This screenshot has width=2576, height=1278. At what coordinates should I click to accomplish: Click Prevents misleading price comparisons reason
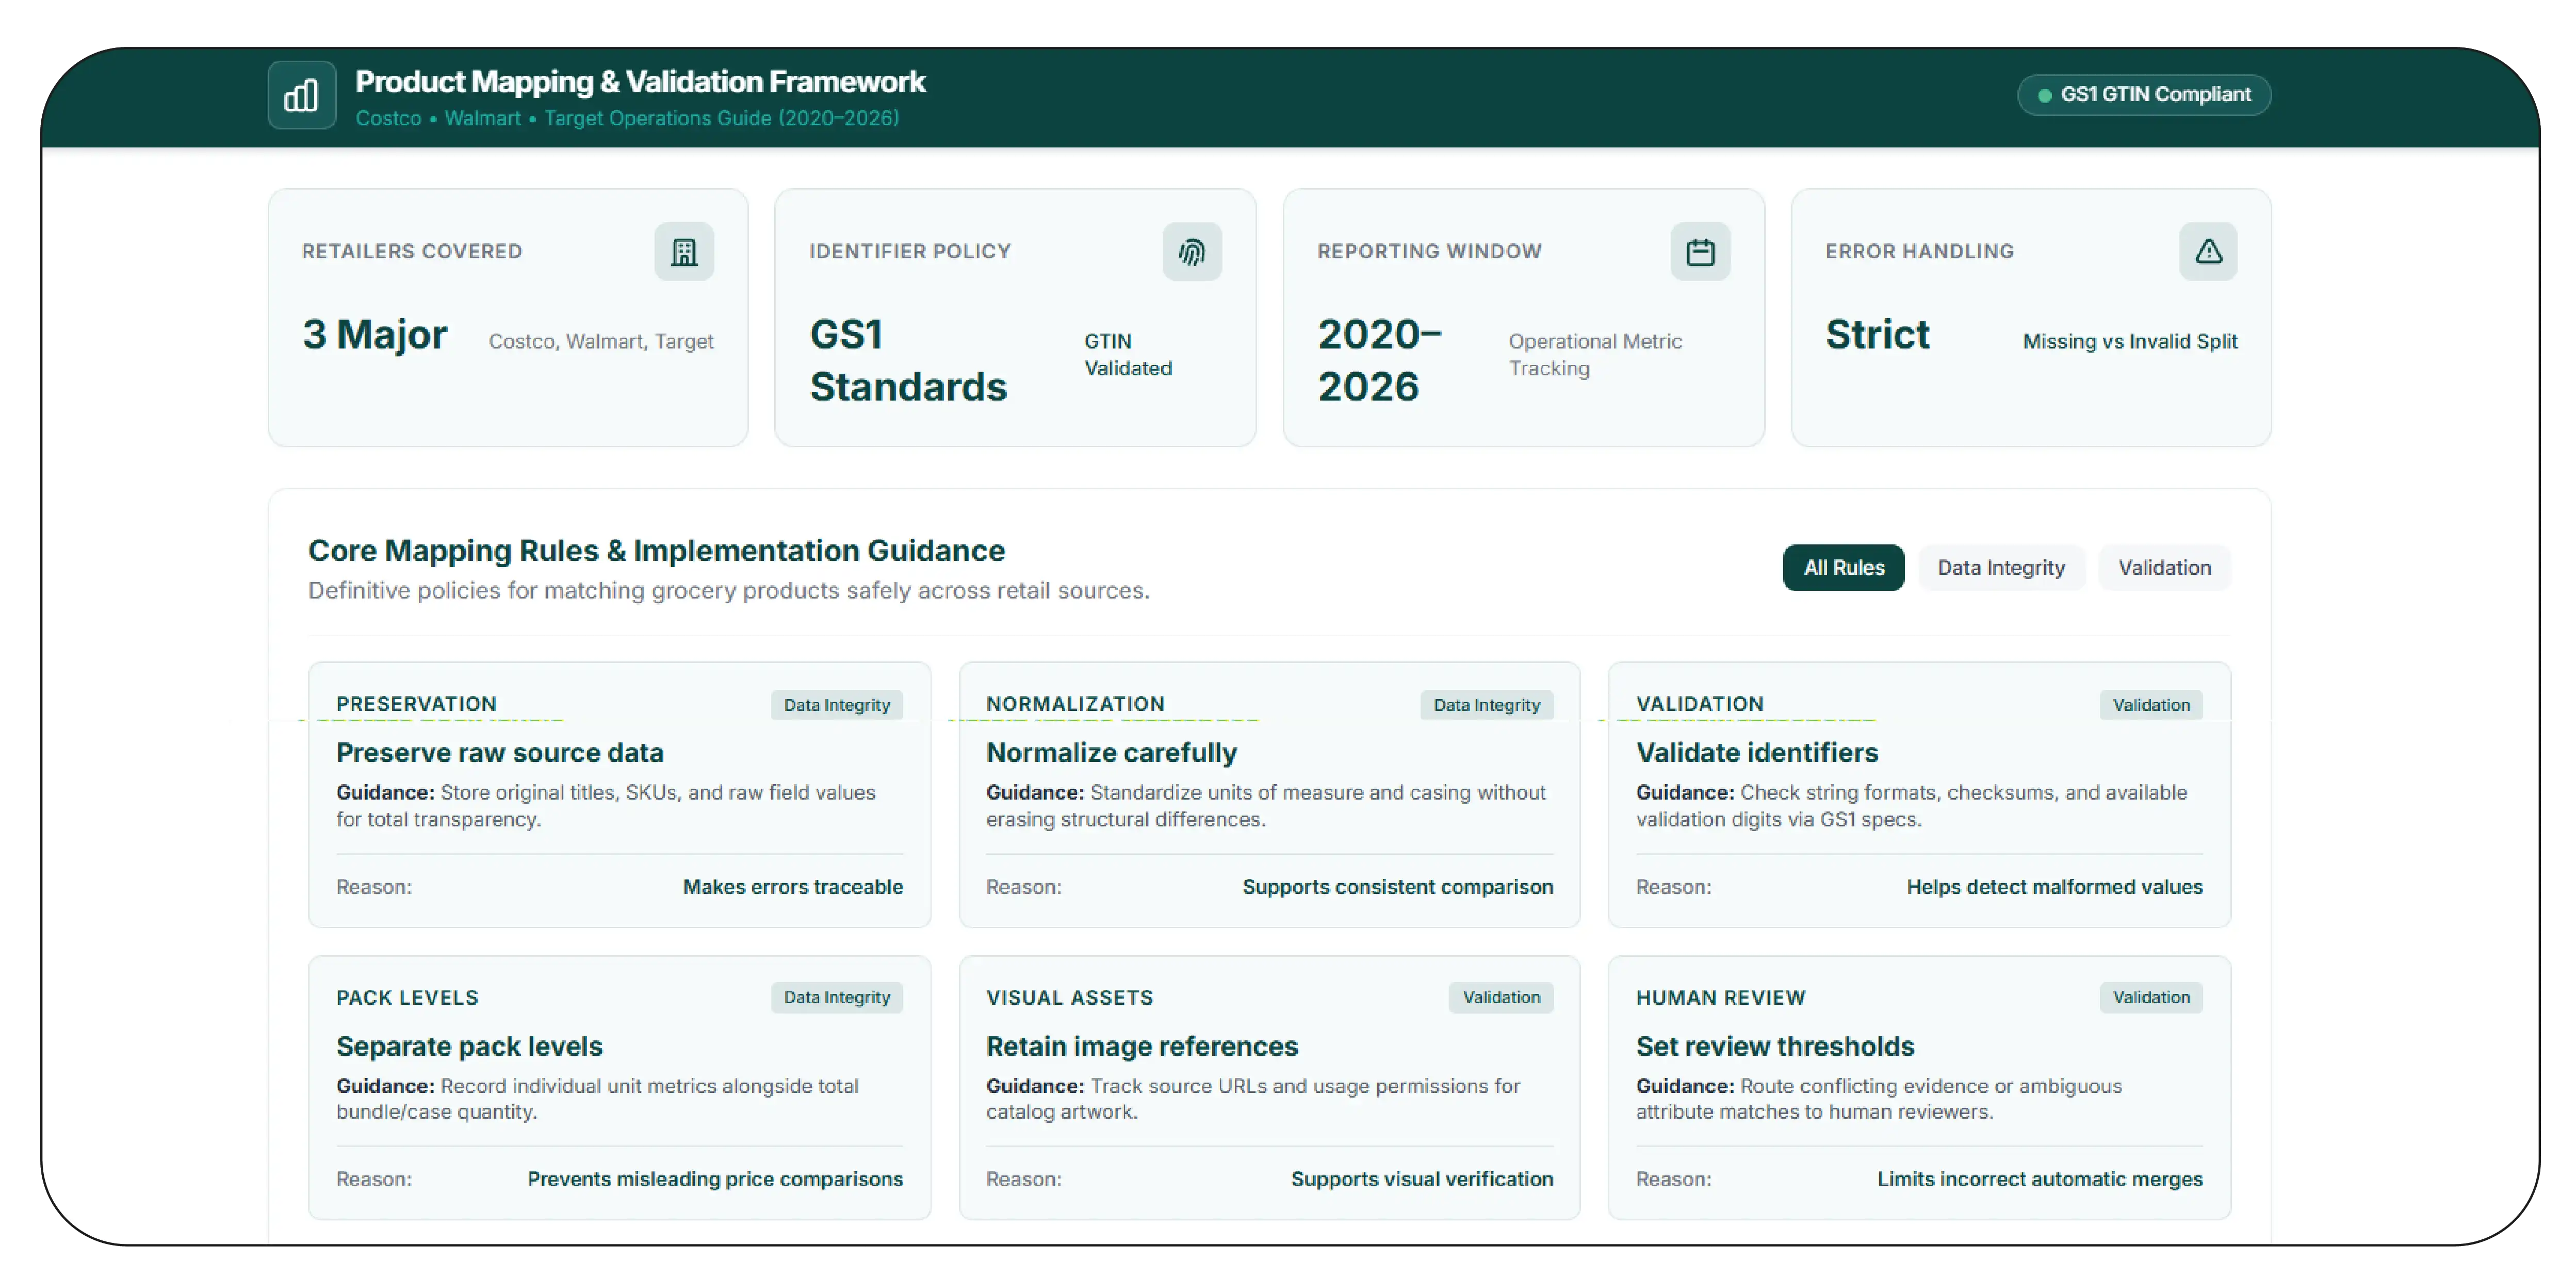pyautogui.click(x=714, y=1179)
